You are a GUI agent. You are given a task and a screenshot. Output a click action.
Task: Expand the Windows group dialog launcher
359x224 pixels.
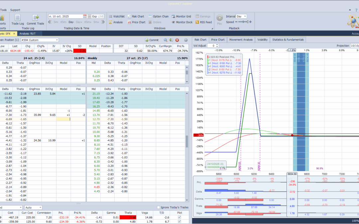point(212,28)
